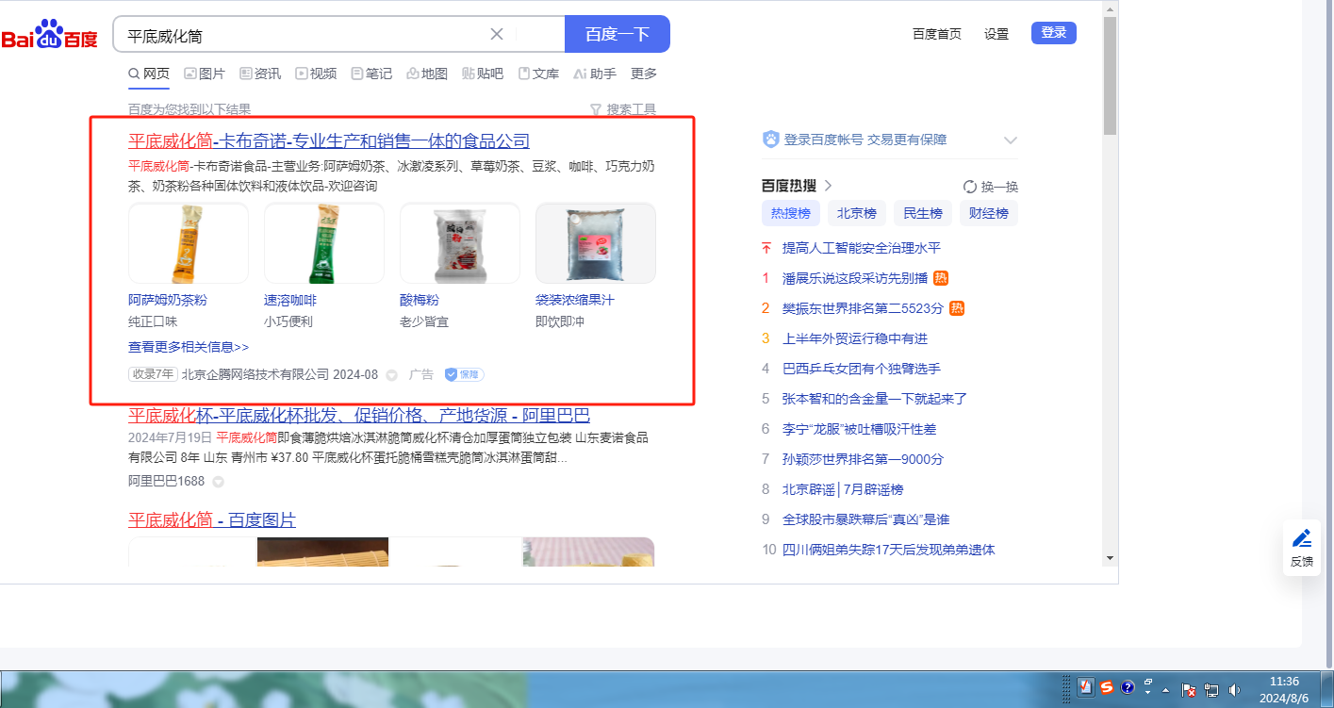Expand the 百度热搜 heading chevron

[x=829, y=186]
